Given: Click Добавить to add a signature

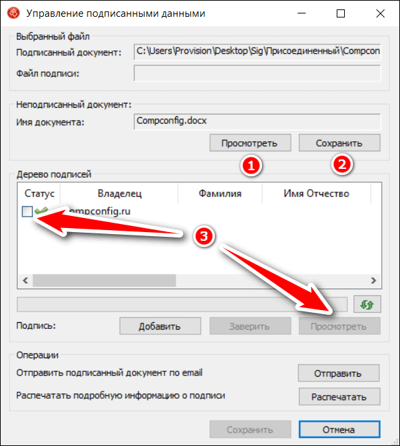Looking at the screenshot, I should [160, 326].
